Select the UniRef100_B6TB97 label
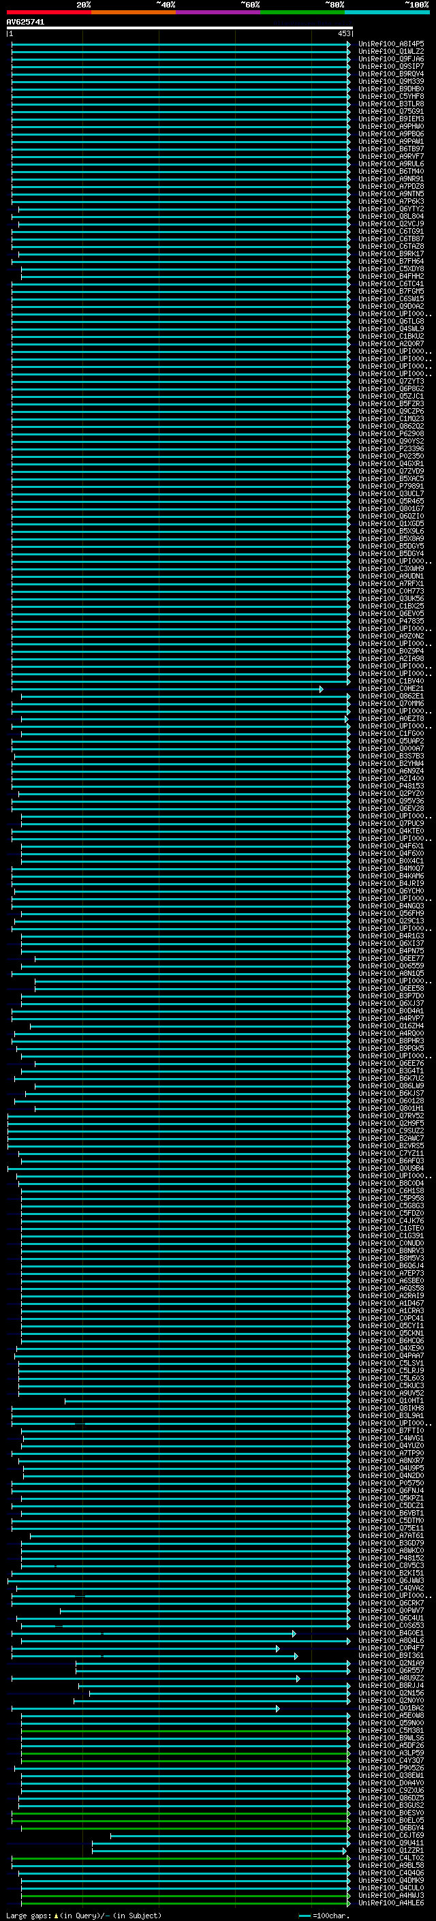 click(391, 149)
